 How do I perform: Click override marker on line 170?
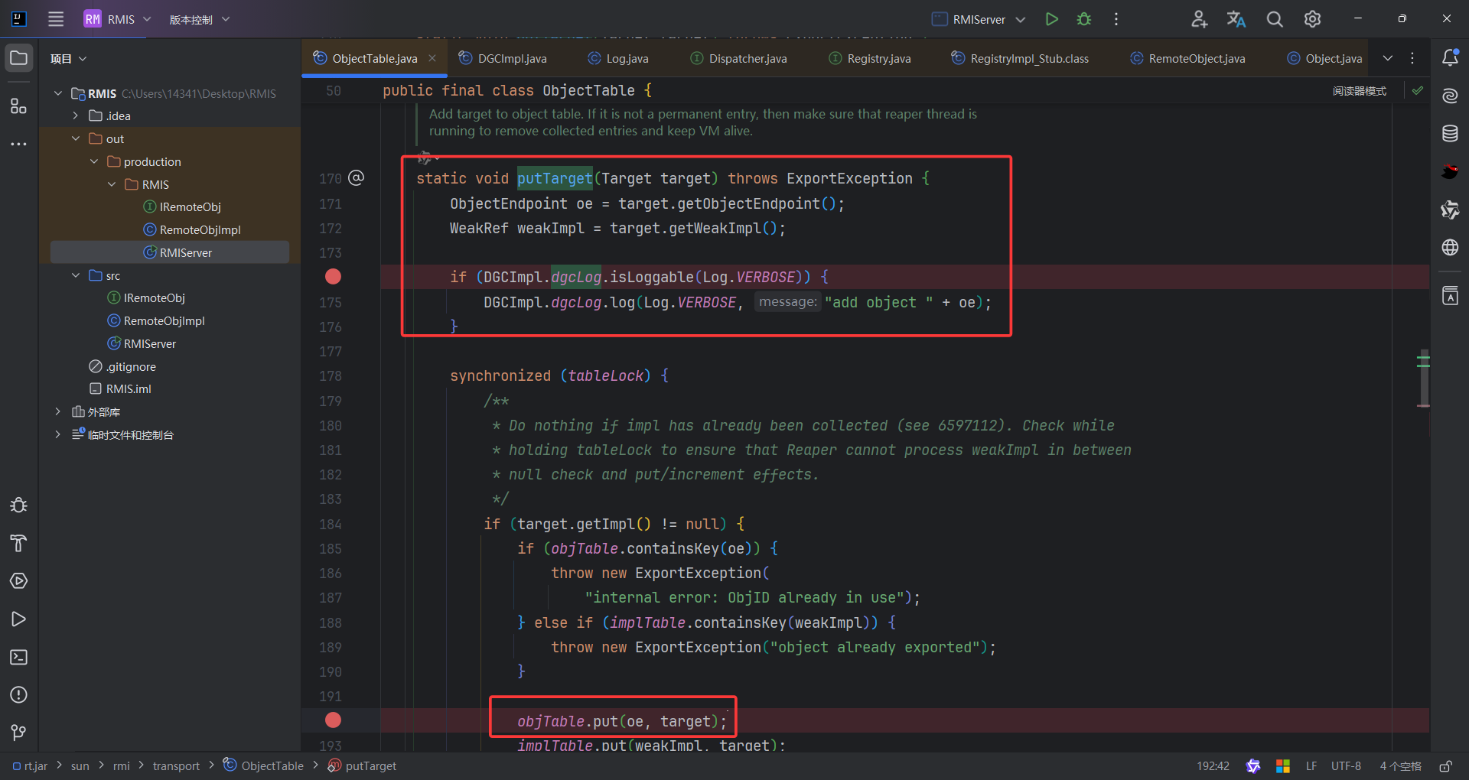click(x=356, y=178)
